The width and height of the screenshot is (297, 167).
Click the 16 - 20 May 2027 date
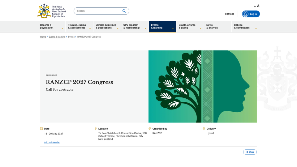click(x=54, y=134)
